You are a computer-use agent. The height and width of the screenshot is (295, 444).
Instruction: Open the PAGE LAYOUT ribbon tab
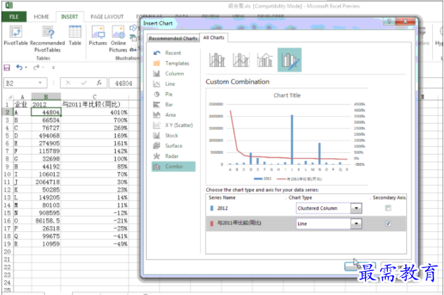[x=107, y=17]
